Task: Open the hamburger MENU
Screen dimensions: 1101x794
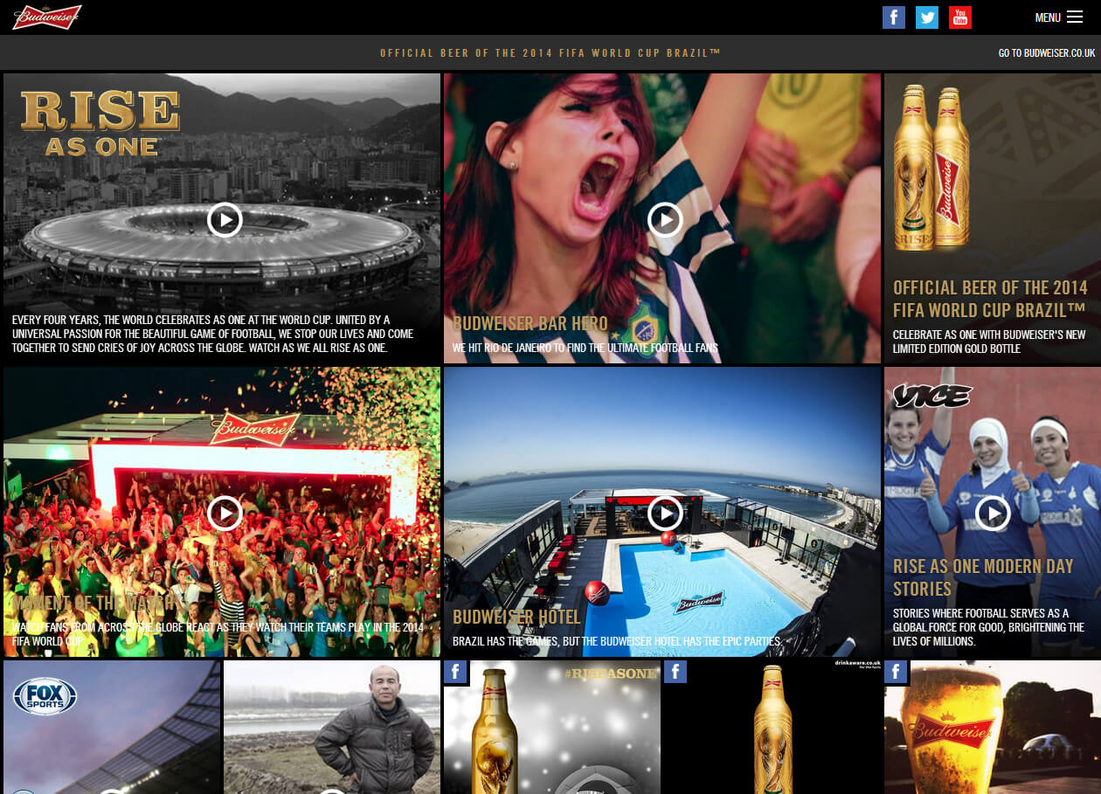Action: pos(1059,17)
